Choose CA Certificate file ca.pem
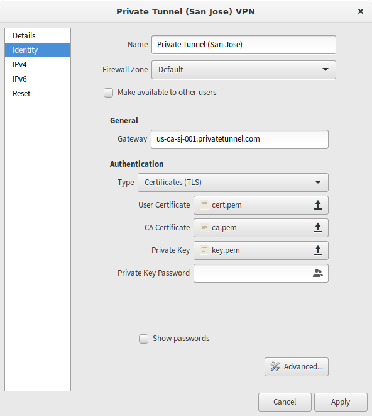The image size is (372, 416). (261, 228)
